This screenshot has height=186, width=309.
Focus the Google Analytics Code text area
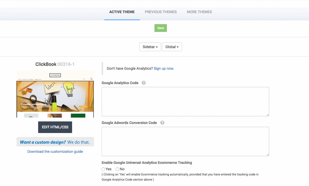tap(185, 102)
